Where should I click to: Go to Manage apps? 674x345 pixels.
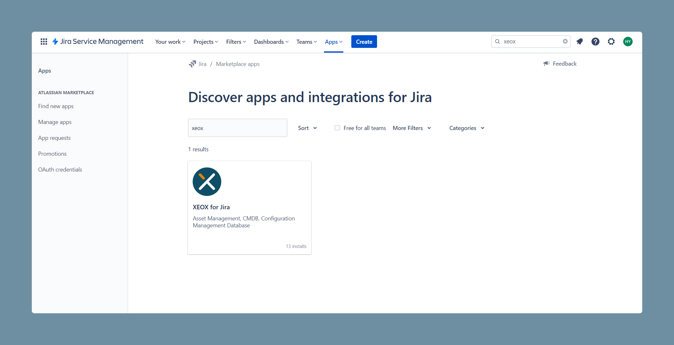coord(55,122)
